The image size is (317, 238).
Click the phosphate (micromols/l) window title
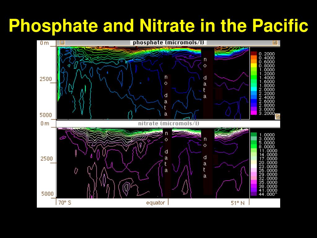pos(168,43)
